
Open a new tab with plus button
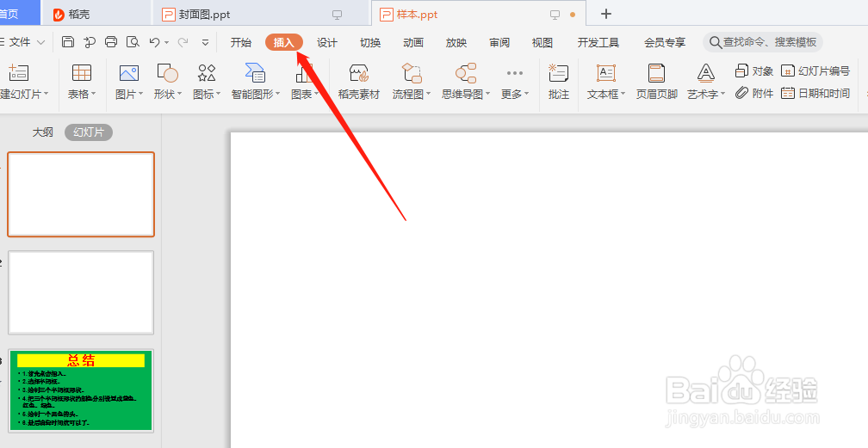(606, 14)
